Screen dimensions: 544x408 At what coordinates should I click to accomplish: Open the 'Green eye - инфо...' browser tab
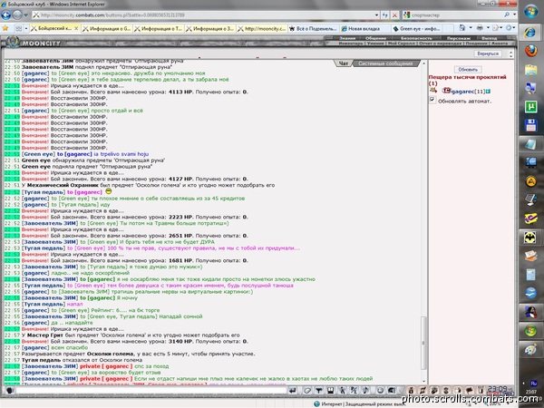417,28
